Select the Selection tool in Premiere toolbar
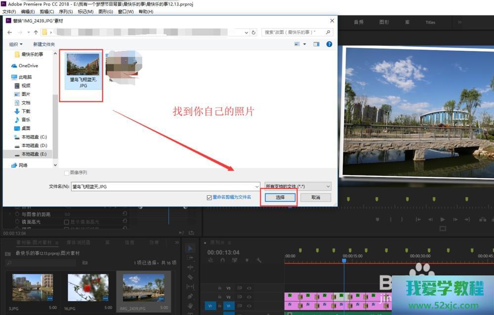 [190, 248]
